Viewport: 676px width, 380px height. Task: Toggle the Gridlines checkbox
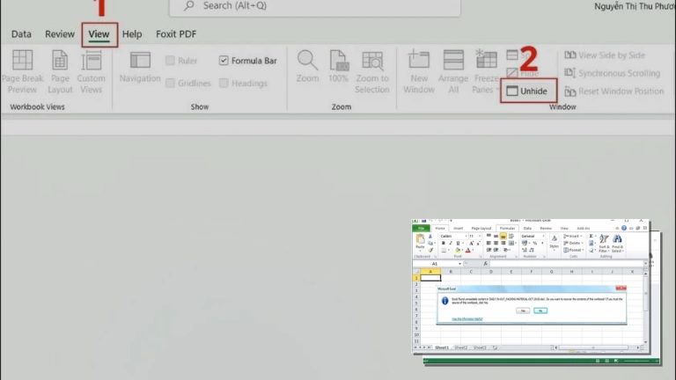click(x=170, y=83)
